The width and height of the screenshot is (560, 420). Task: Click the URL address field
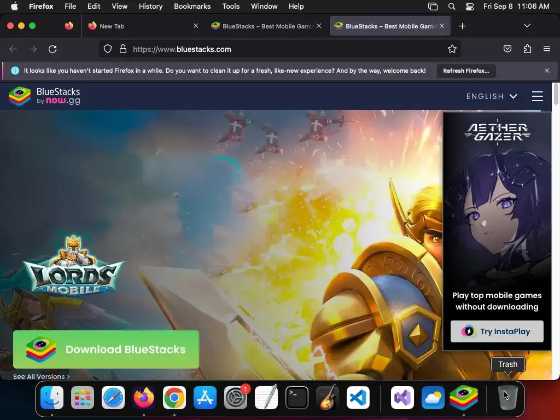[280, 49]
